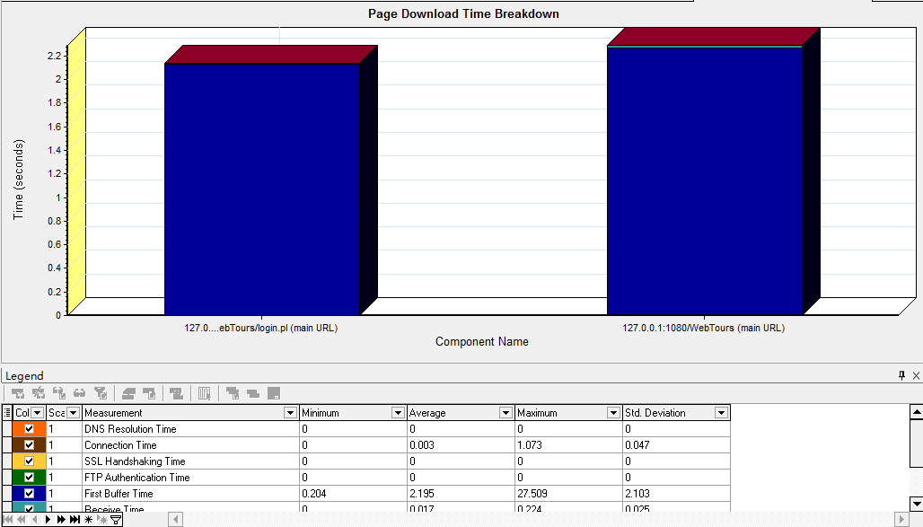Click the grid-view icon in the Legend toolbar
923x527 pixels.
(203, 393)
